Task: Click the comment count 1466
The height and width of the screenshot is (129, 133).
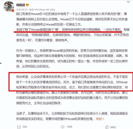Action: click(69, 127)
